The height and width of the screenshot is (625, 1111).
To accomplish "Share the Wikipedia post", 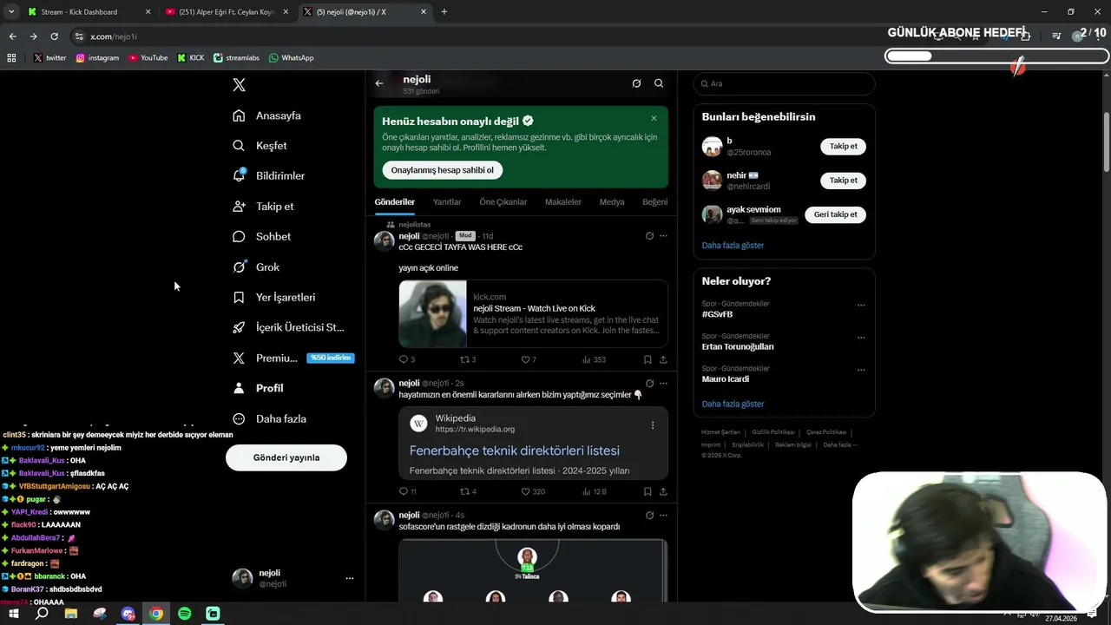I will [663, 491].
